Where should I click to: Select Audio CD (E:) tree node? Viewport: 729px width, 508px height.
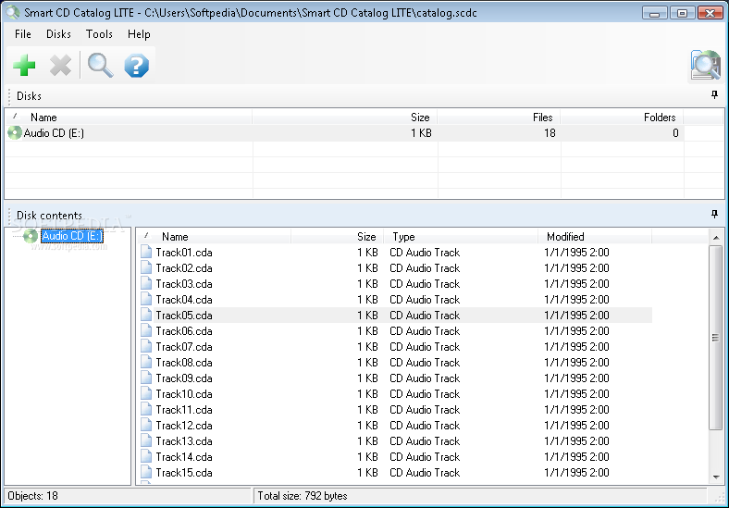coord(72,236)
